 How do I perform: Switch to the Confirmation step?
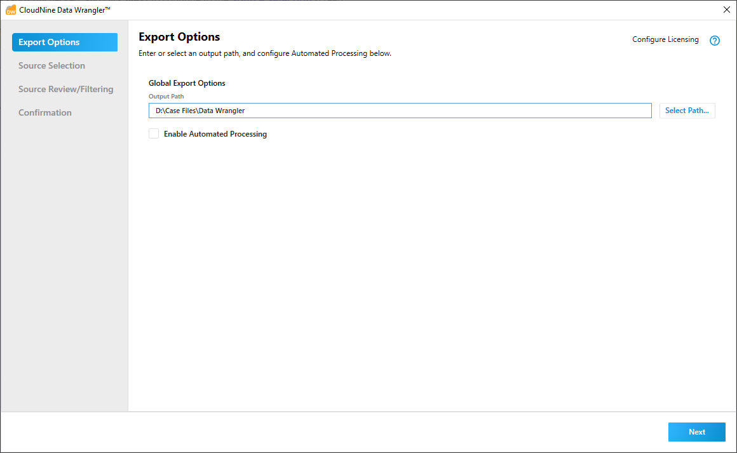pos(45,113)
